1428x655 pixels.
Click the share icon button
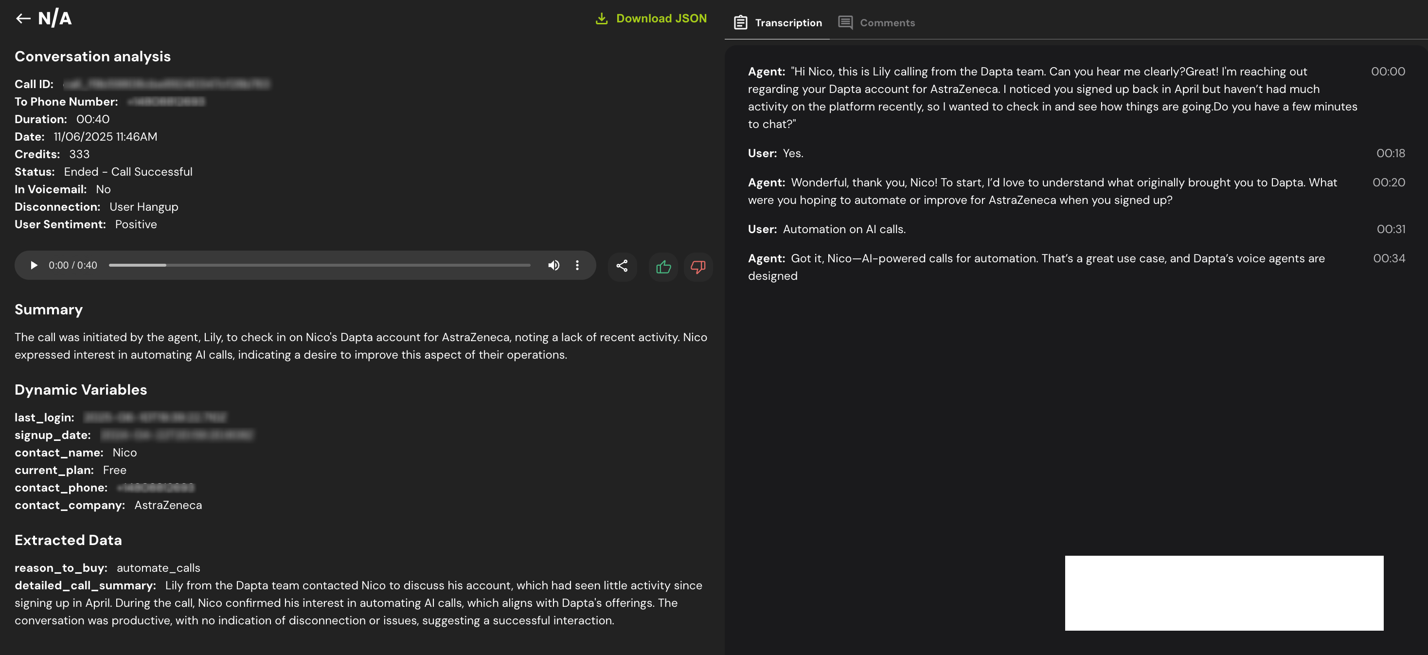pos(622,266)
